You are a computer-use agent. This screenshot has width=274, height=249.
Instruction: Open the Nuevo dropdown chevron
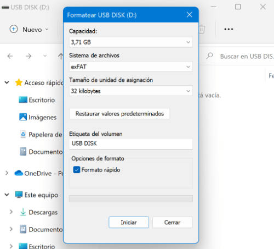47,29
